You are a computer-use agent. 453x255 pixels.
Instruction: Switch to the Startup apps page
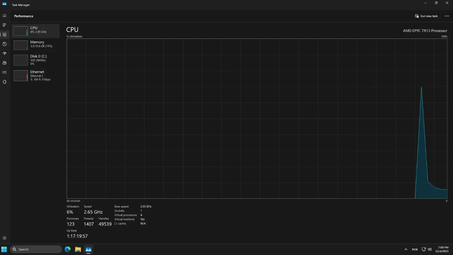(x=5, y=53)
